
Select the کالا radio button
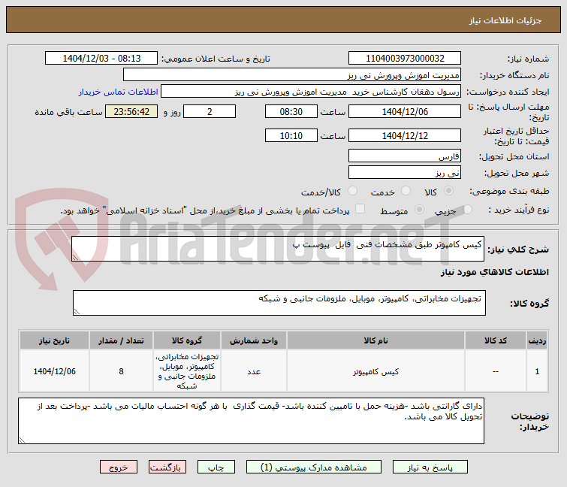pyautogui.click(x=448, y=191)
